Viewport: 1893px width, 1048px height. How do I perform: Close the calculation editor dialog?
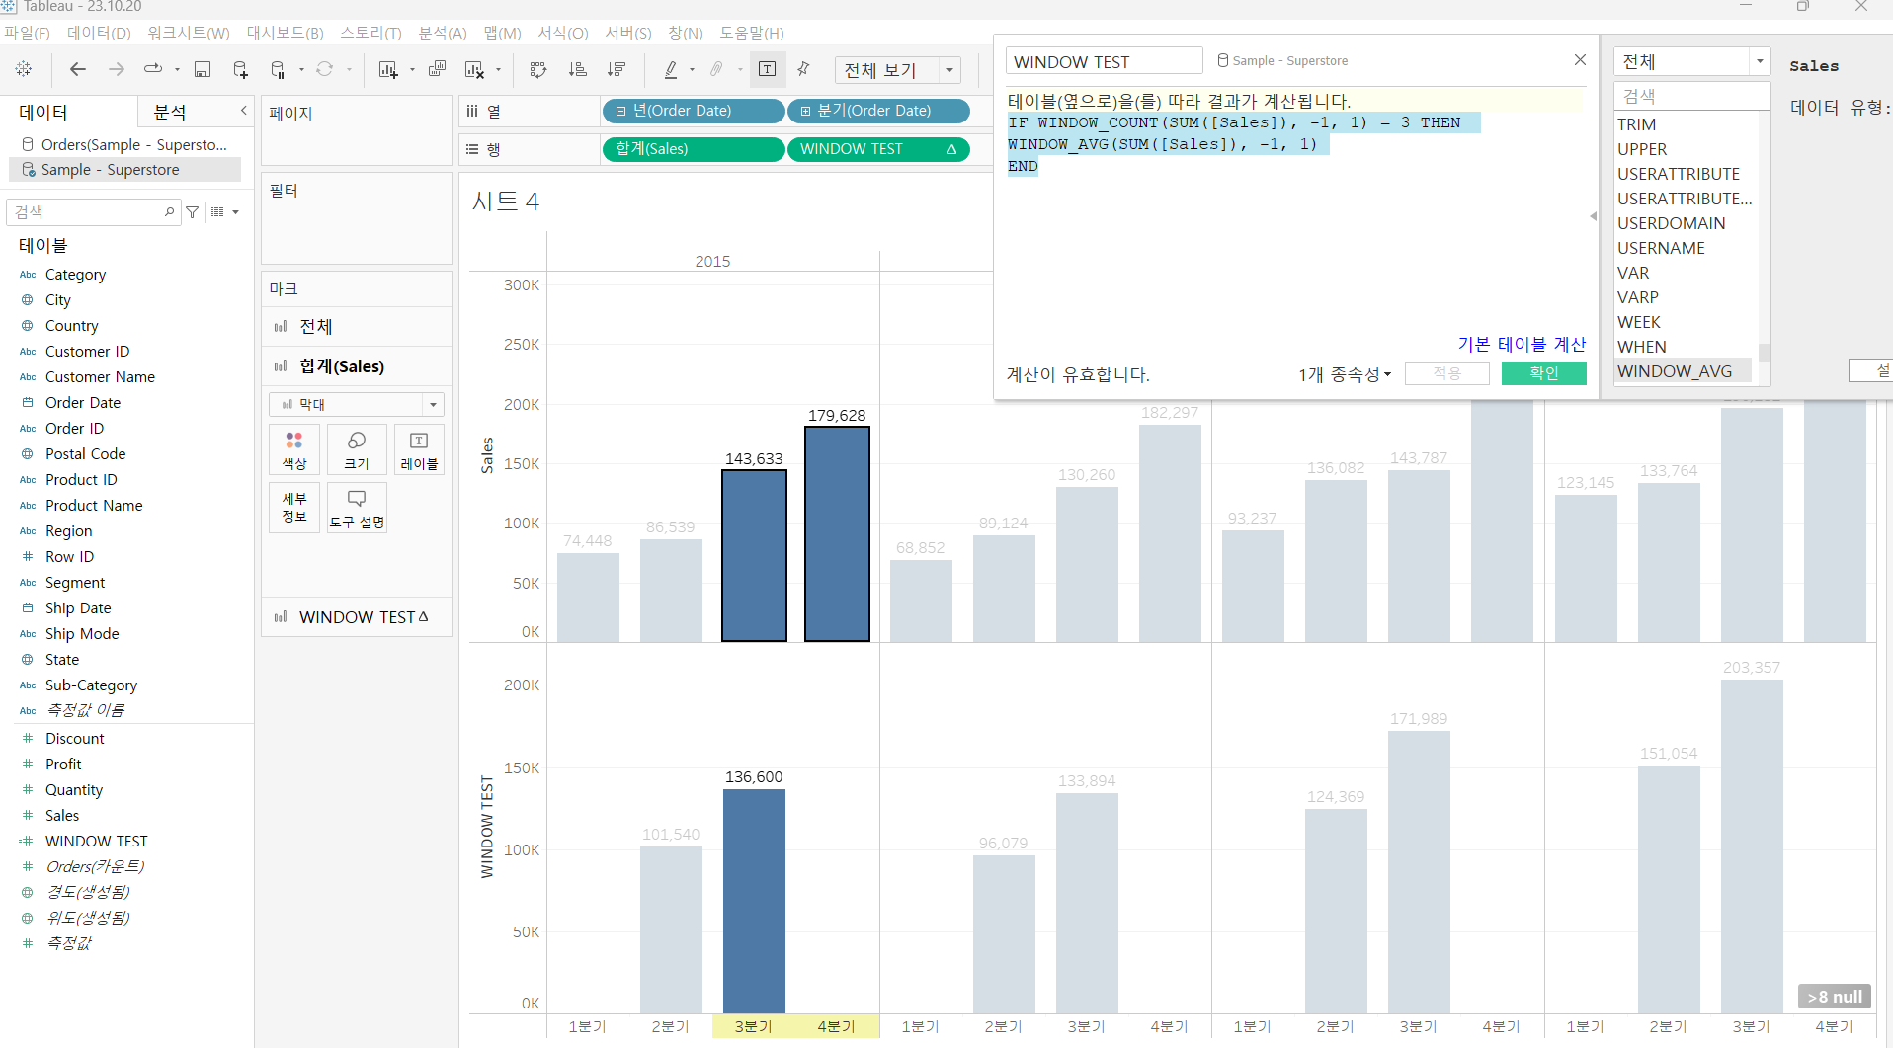pyautogui.click(x=1580, y=60)
